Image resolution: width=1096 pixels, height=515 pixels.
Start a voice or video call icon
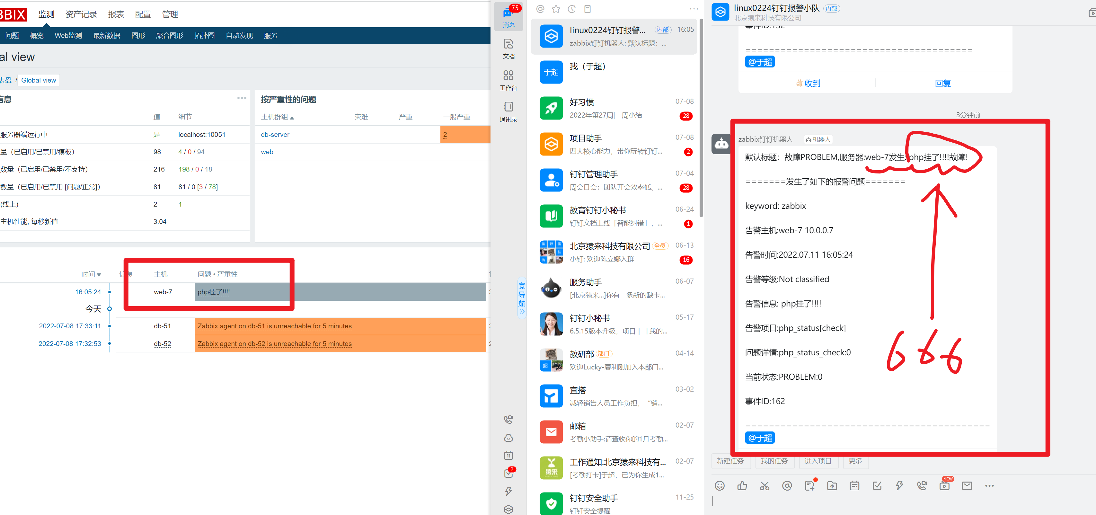[922, 486]
